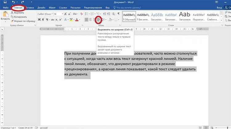Screen dimensions: 231x129
Task: Switch to Главная tab
Action: pyautogui.click(x=18, y=8)
